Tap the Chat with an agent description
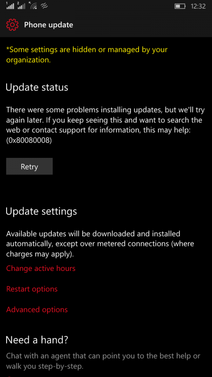212x377 pixels. pos(103,361)
